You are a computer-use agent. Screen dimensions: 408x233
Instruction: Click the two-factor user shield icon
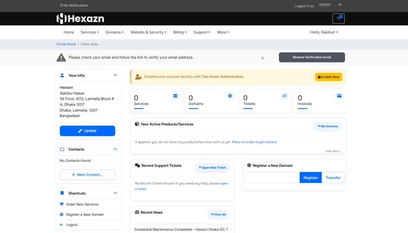point(138,77)
